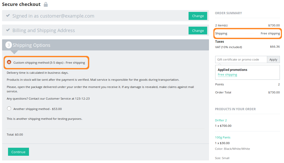This screenshot has width=284, height=163.
Task: Click the Shipping row in order summary
Action: tap(248, 33)
